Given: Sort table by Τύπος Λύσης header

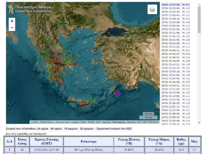Looking at the screenshot, I should click(22, 141).
